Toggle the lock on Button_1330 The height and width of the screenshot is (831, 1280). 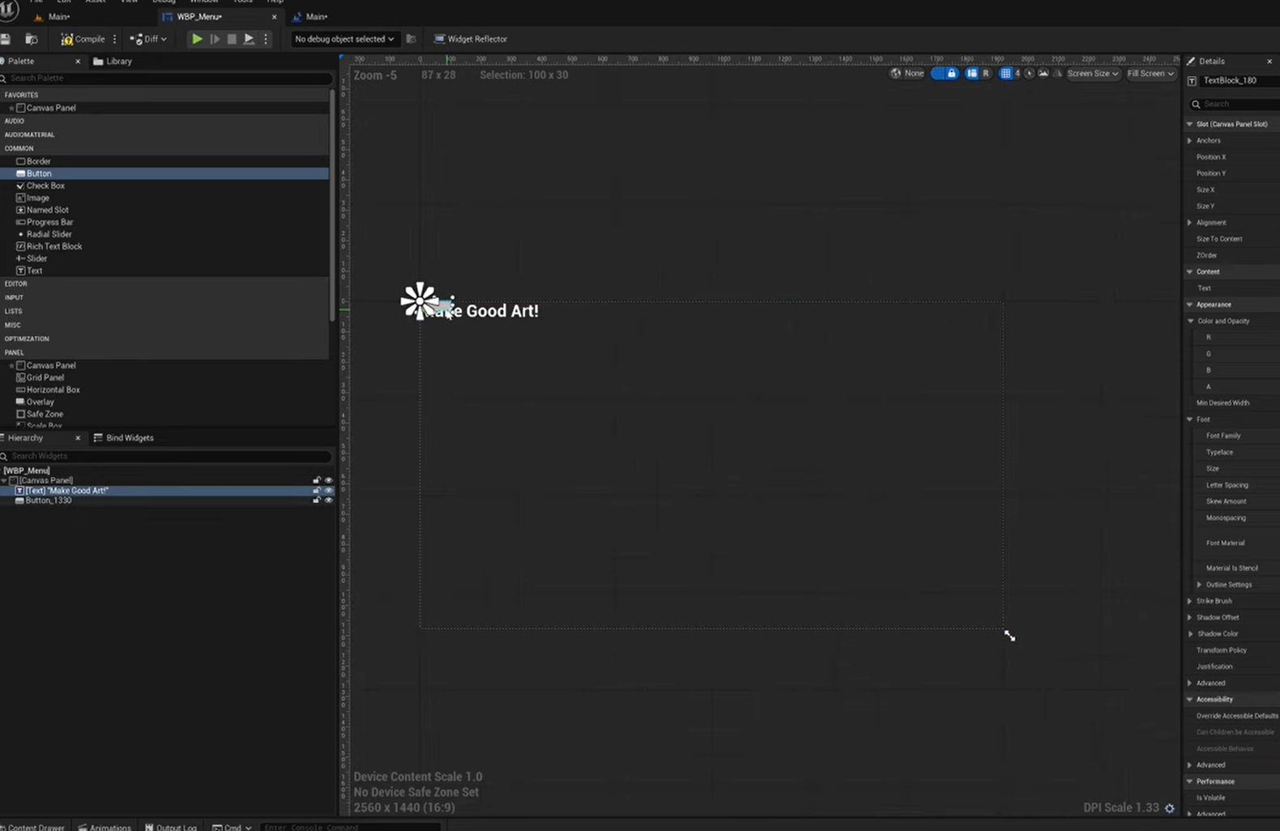click(317, 501)
